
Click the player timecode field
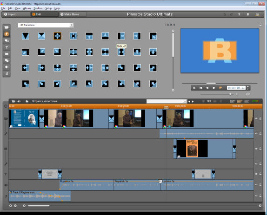point(236,88)
